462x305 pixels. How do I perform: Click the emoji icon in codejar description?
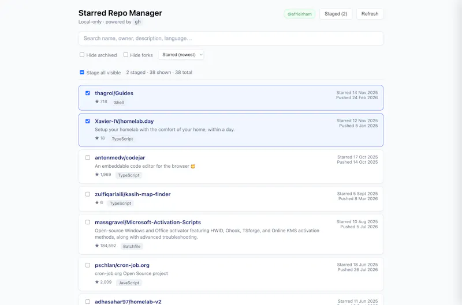(x=193, y=166)
